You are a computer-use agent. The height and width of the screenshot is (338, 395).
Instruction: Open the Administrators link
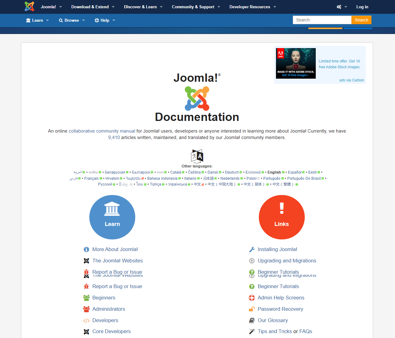109,309
